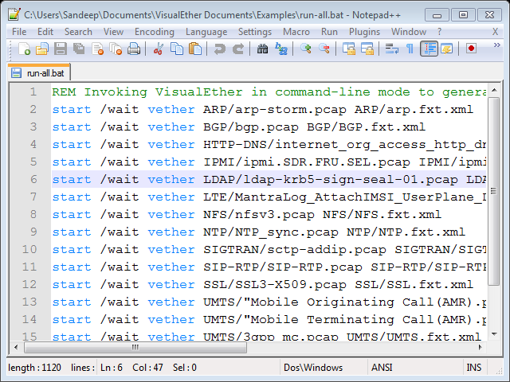This screenshot has width=510, height=382.
Task: Open the Plugins menu
Action: pyautogui.click(x=364, y=32)
